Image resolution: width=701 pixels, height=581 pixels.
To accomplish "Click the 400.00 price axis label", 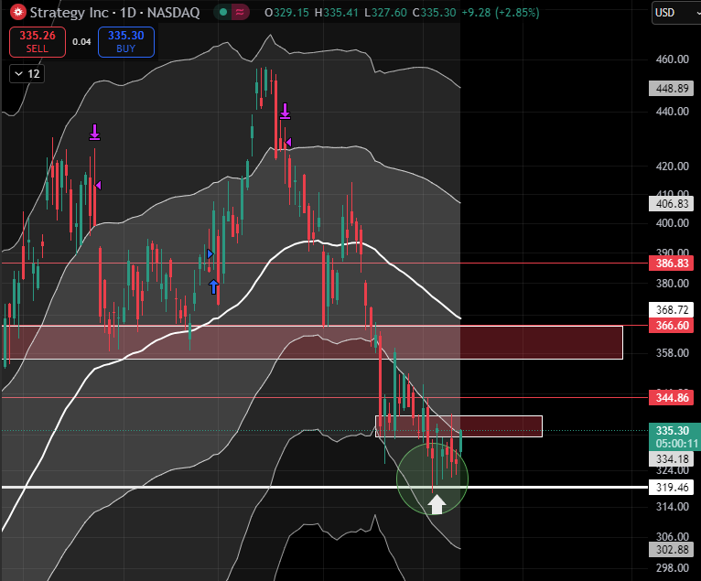I will 672,222.
